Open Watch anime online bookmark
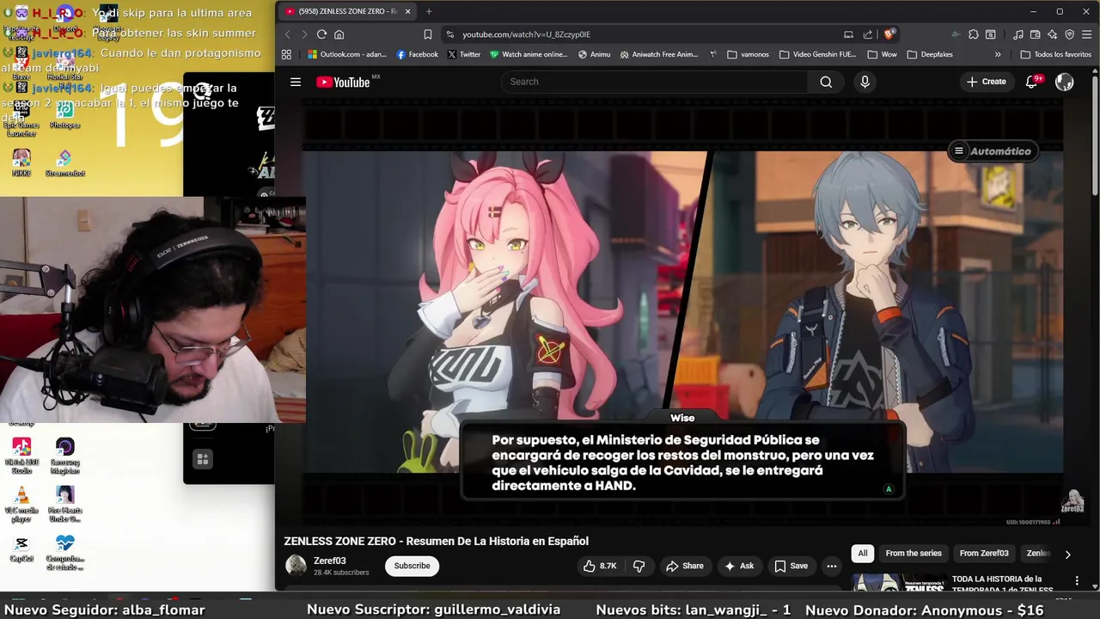Screen dimensions: 1100x619 tap(529, 54)
